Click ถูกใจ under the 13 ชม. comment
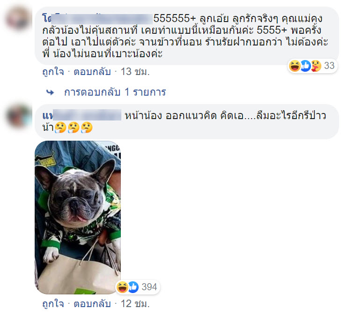This screenshot has height=316, width=363. pyautogui.click(x=53, y=72)
